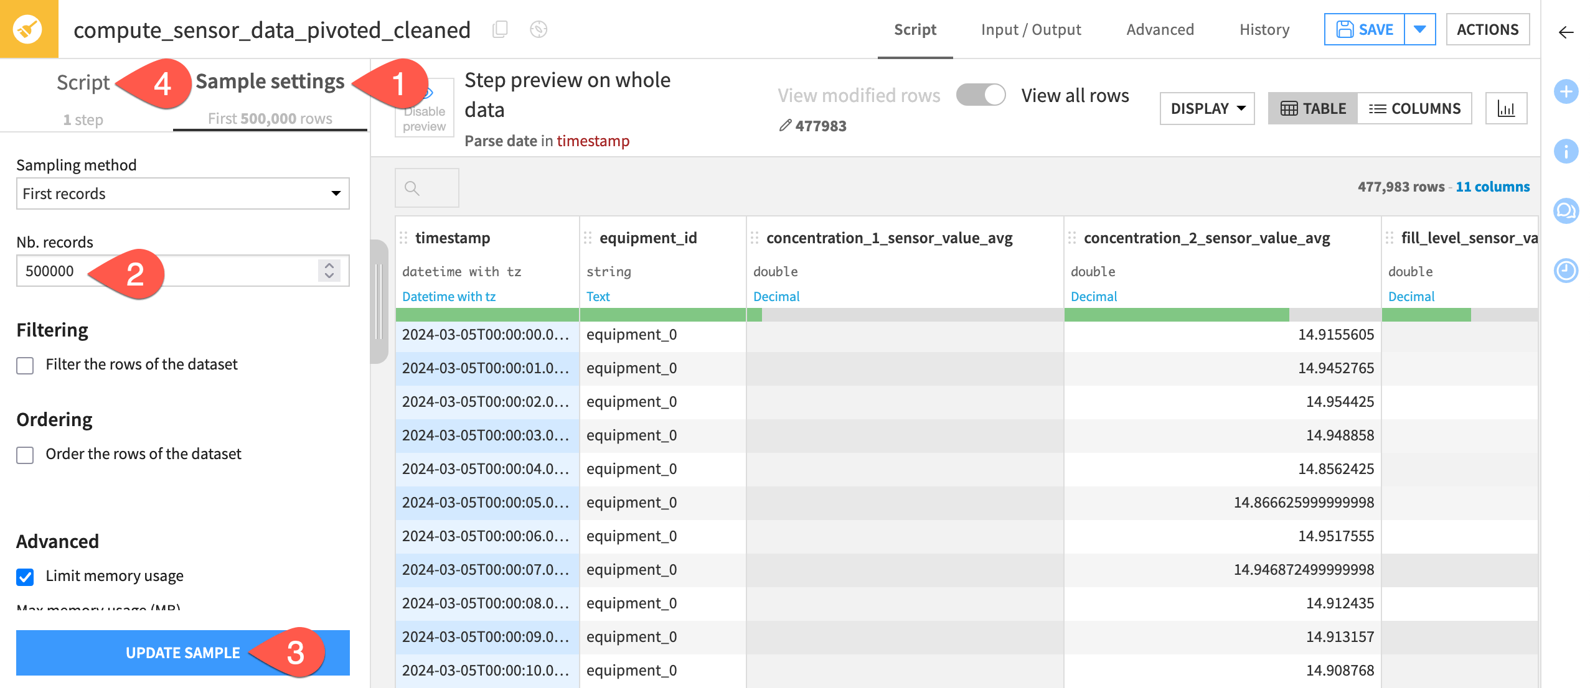Viewport: 1590px width, 688px height.
Task: Click the pencil icon next to 477983
Action: [786, 126]
